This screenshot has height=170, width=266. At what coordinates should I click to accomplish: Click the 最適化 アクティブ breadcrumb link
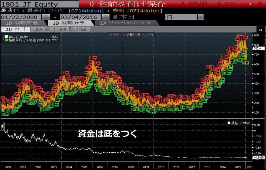click(x=46, y=11)
